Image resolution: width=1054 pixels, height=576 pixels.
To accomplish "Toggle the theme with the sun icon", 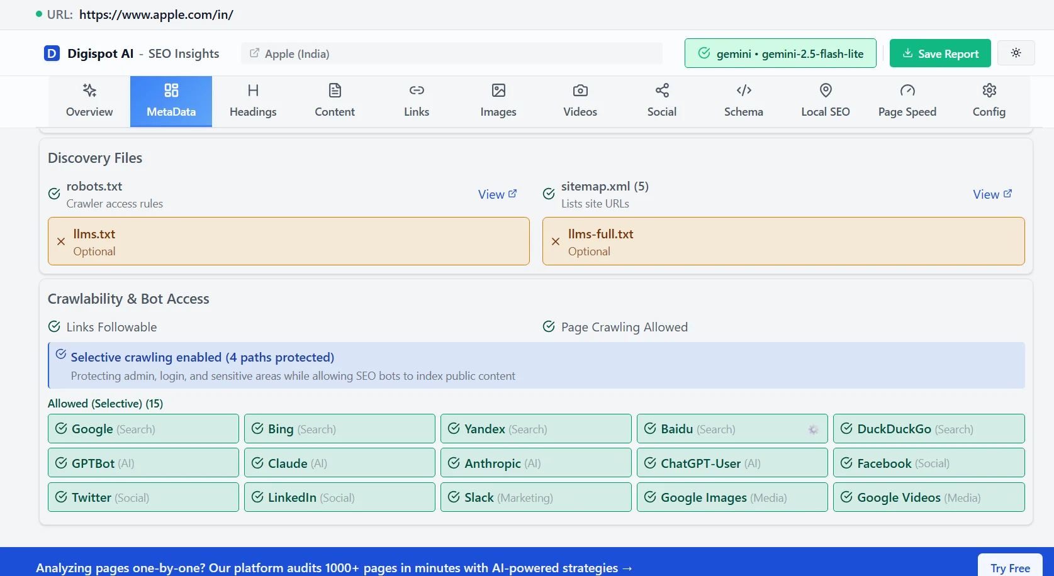I will point(1016,53).
